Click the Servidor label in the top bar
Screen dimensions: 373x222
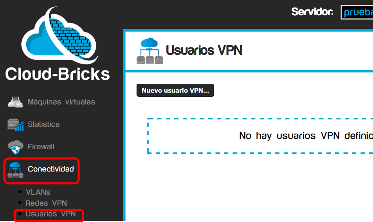[x=312, y=12]
